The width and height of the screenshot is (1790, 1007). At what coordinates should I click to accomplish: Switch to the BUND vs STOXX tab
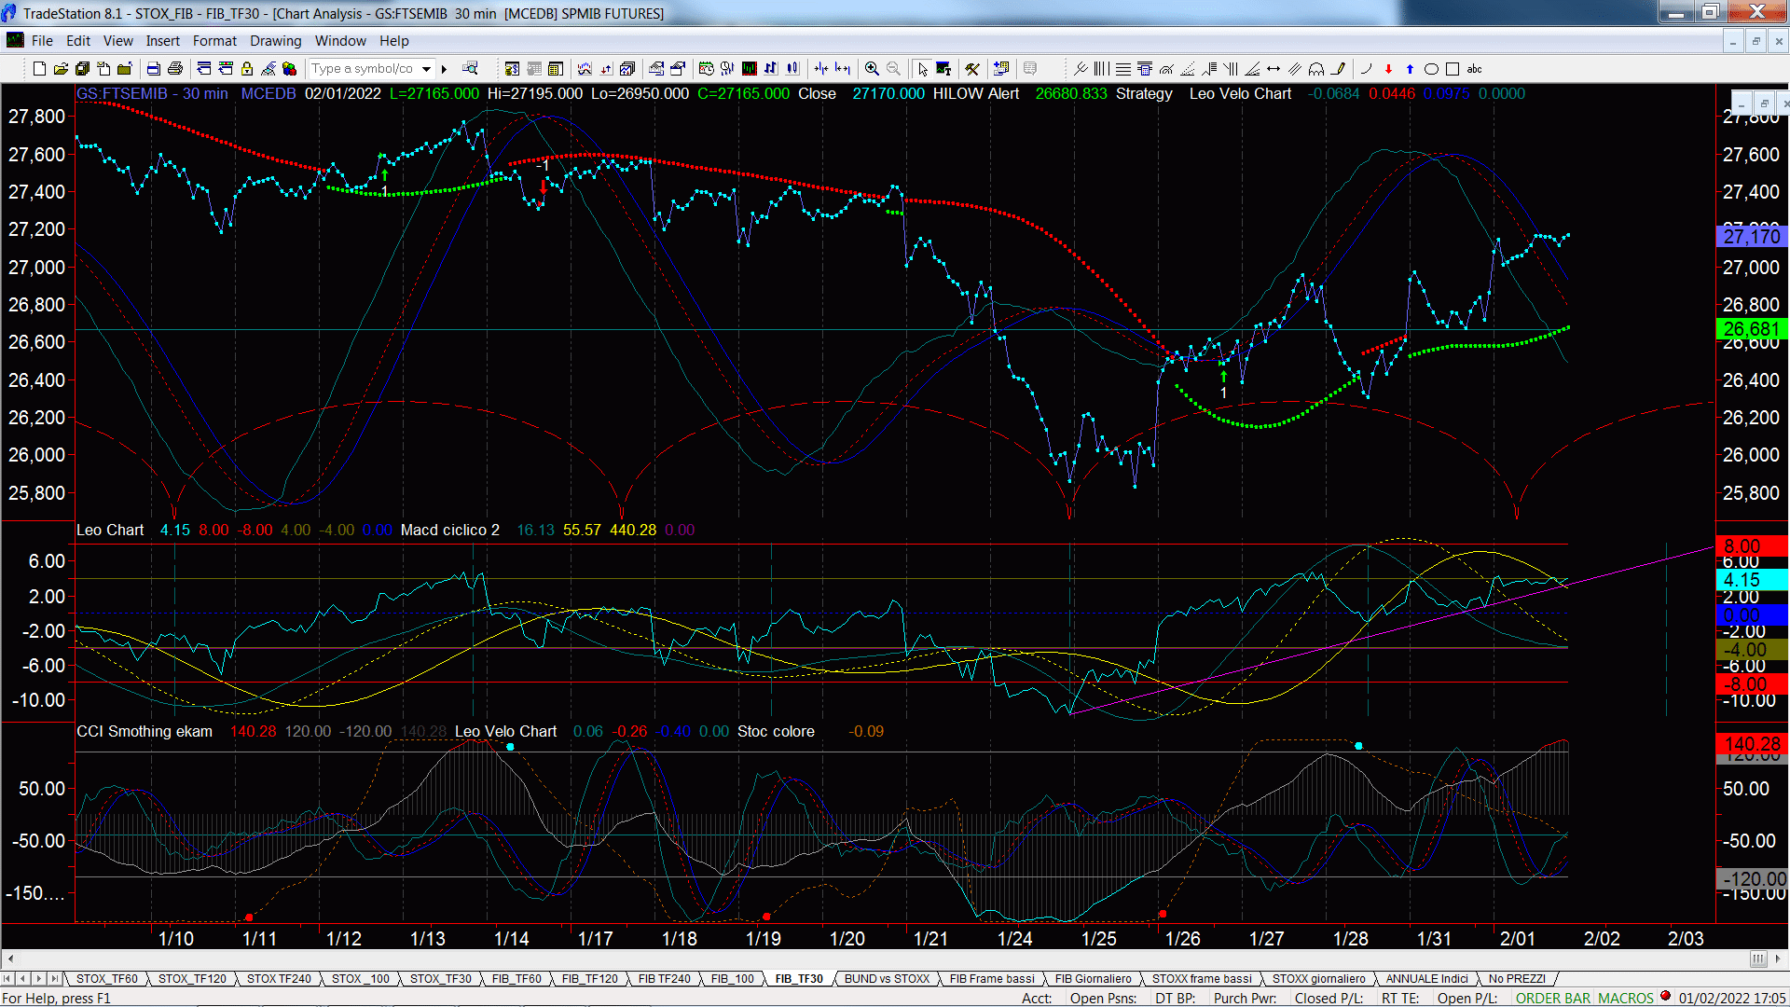[x=887, y=979]
